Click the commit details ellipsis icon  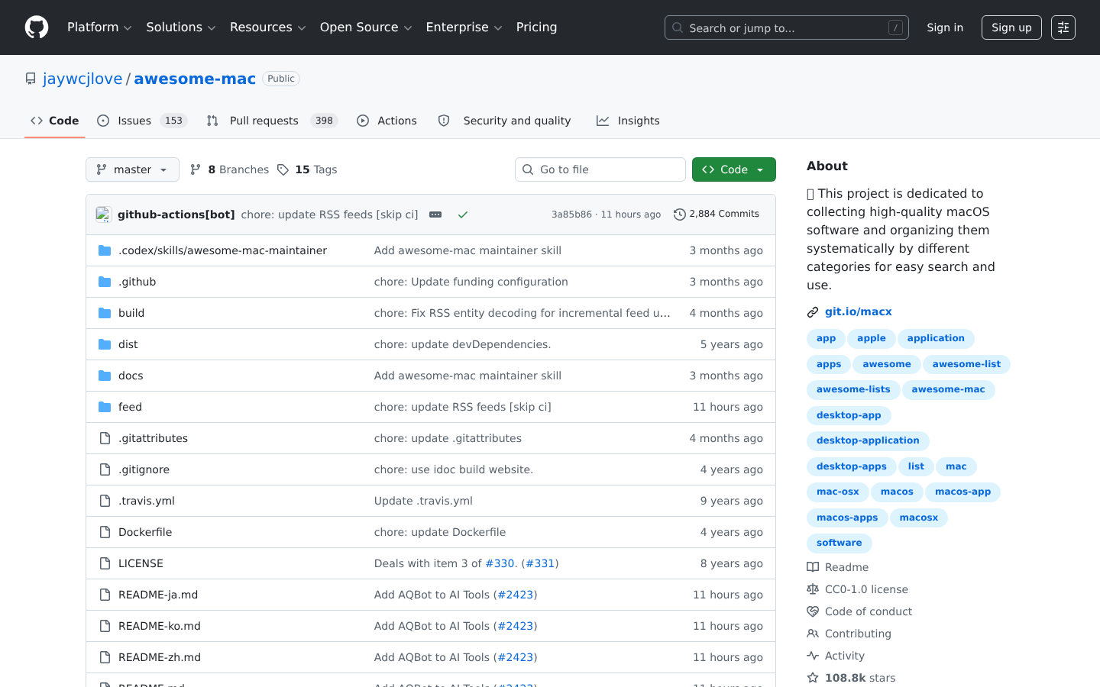[x=435, y=214]
